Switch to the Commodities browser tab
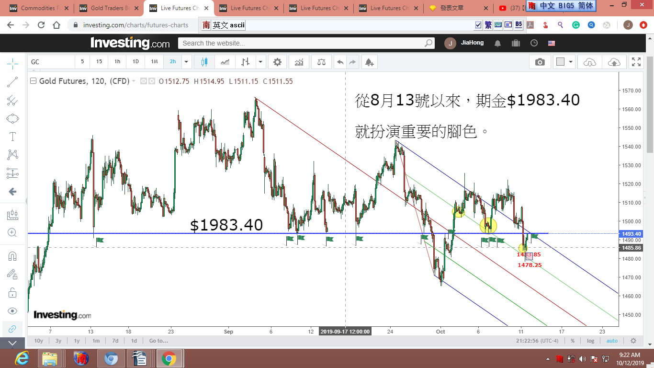Viewport: 654px width, 368px height. pyautogui.click(x=39, y=8)
